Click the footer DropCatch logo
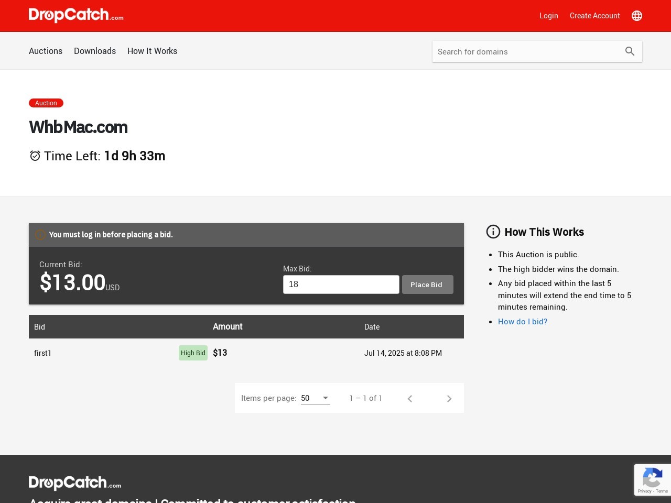Viewport: 671px width, 503px height. coord(75,483)
